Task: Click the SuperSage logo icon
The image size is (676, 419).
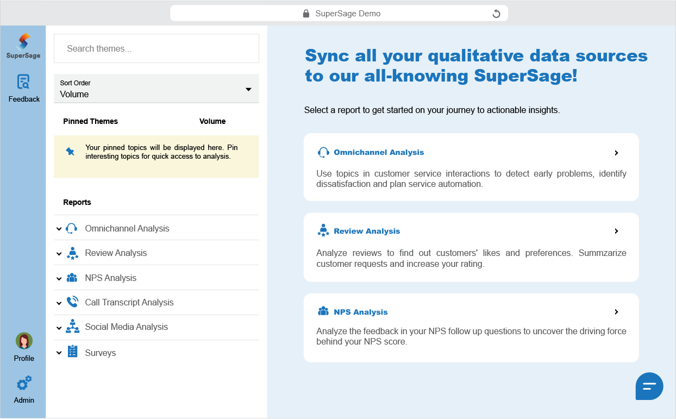Action: [23, 42]
